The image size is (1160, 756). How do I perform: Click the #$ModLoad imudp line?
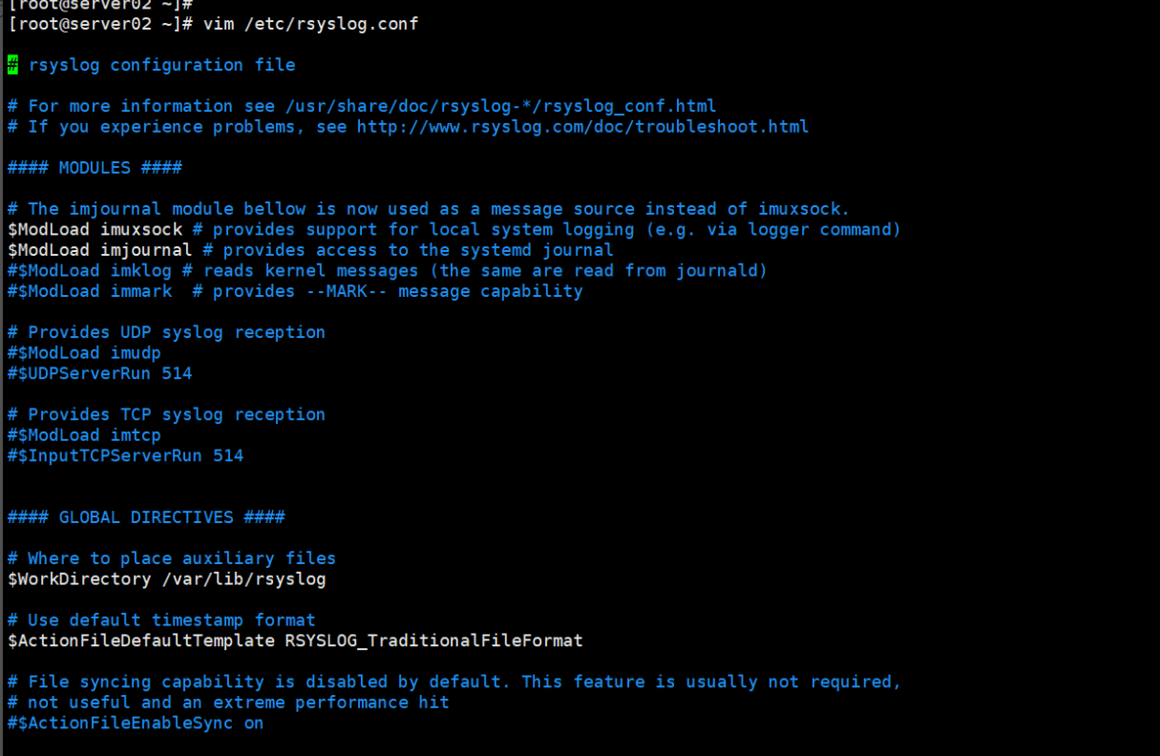click(84, 353)
